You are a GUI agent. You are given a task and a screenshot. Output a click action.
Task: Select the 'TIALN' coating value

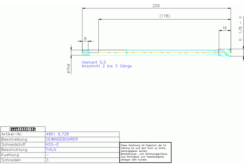[x=51, y=150]
